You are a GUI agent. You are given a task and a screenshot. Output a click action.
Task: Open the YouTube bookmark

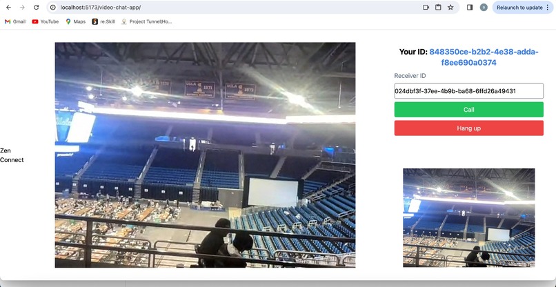46,21
